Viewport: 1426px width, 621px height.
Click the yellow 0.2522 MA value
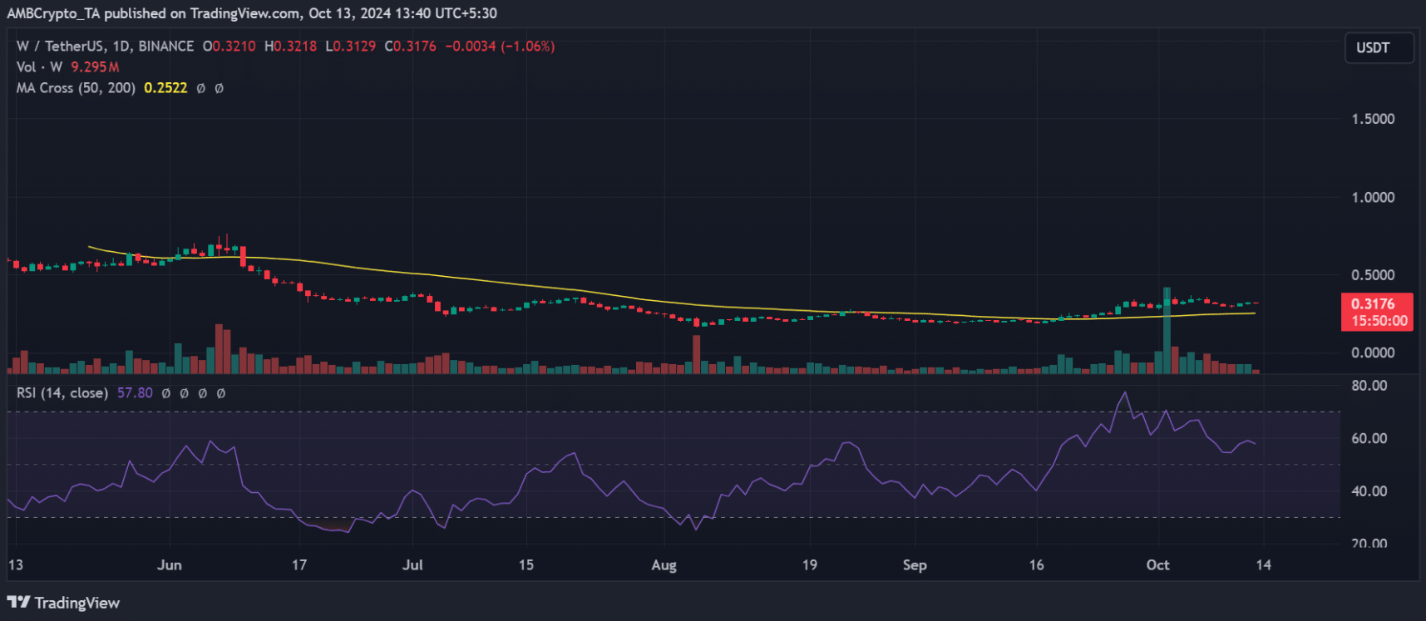(165, 88)
